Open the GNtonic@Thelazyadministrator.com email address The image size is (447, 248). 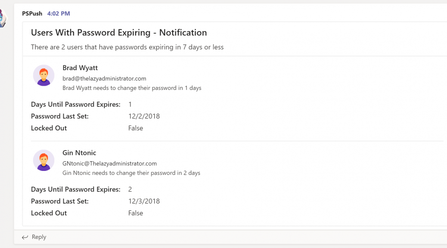pyautogui.click(x=109, y=163)
